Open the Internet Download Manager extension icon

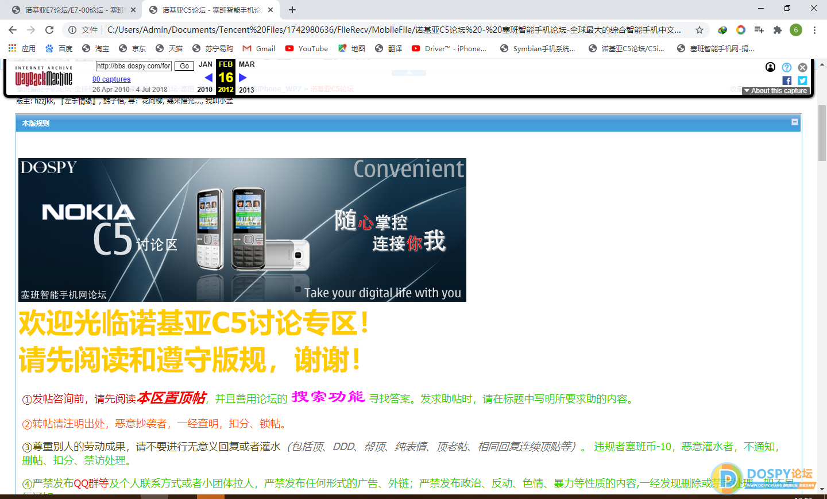[722, 30]
